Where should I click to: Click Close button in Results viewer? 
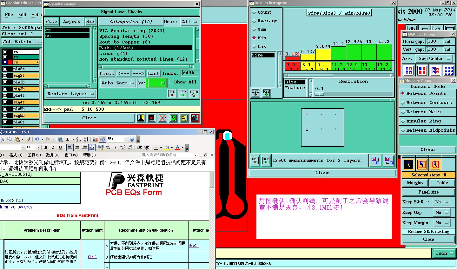pos(89,118)
